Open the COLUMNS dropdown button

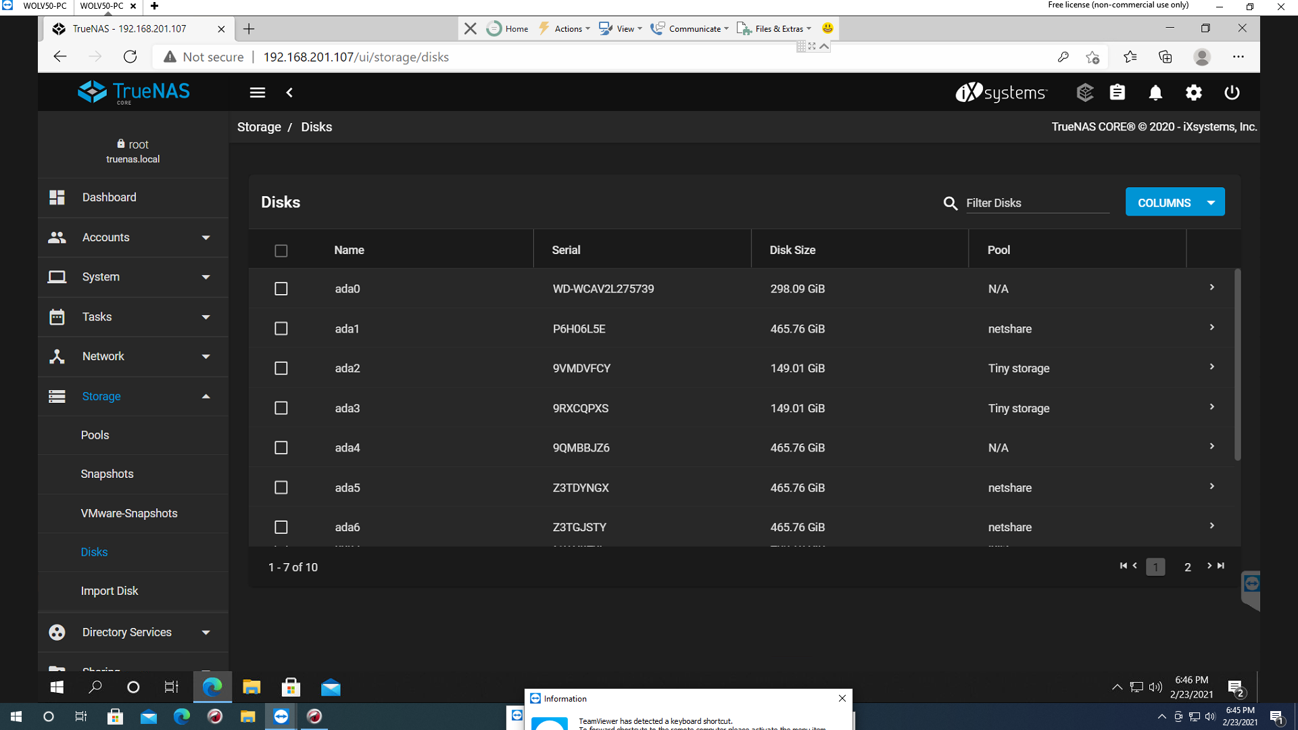(x=1175, y=202)
